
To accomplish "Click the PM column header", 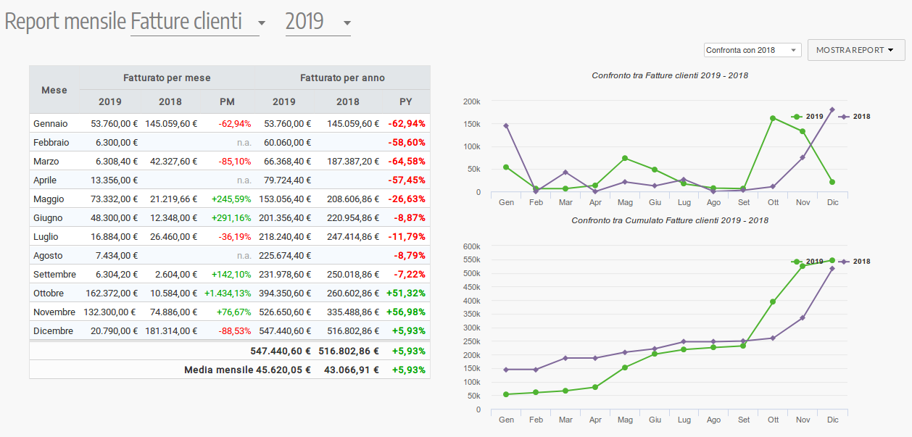I will [x=227, y=101].
